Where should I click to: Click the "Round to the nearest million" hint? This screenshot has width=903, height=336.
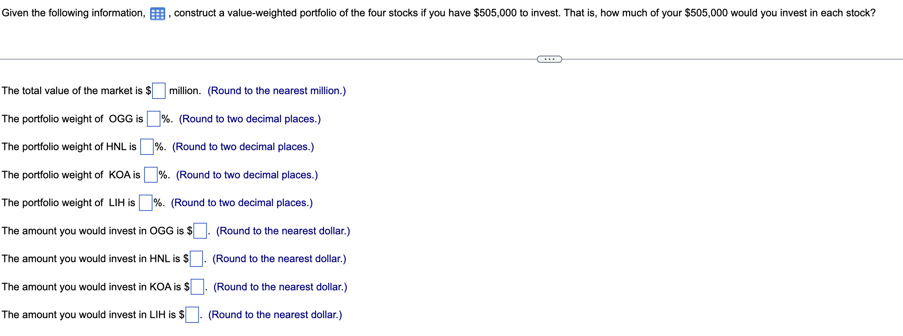(x=277, y=91)
